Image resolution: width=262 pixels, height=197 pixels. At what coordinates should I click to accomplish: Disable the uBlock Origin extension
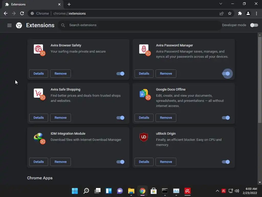(226, 162)
